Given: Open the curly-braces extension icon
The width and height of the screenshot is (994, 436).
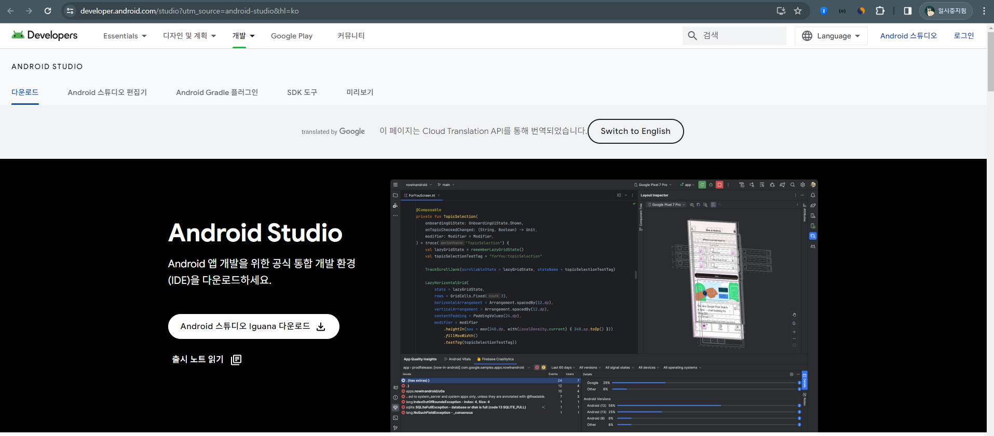Looking at the screenshot, I should click(842, 11).
